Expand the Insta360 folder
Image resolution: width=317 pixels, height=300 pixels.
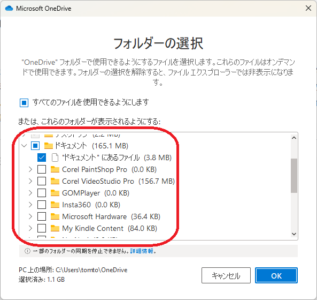[30, 205]
